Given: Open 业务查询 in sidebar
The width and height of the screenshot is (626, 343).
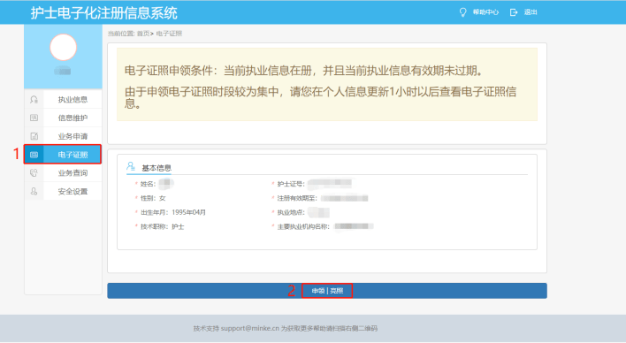Looking at the screenshot, I should pos(63,173).
